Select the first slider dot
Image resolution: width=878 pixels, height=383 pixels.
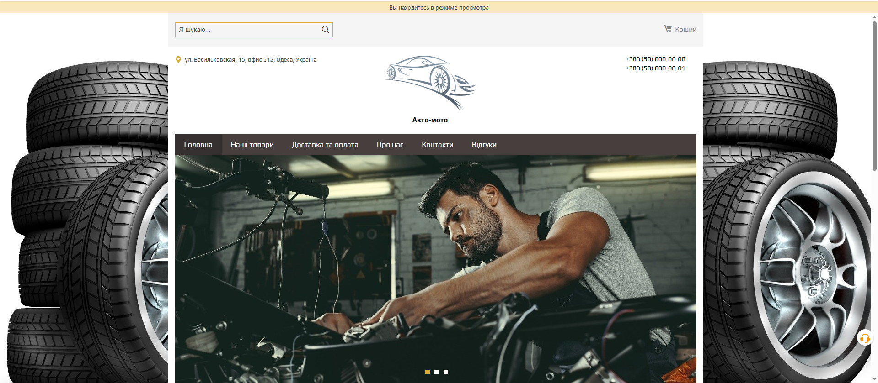(x=428, y=372)
